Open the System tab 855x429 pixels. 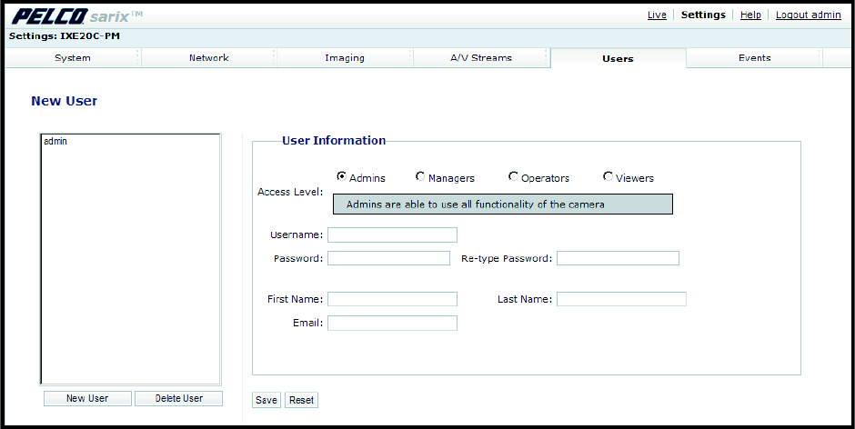73,58
